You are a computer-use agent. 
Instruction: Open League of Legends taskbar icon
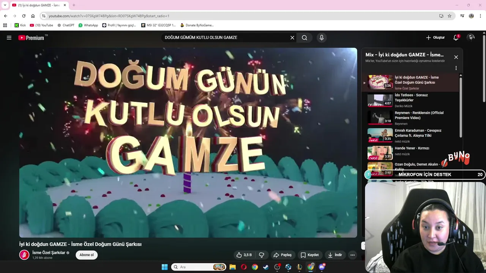point(300,267)
